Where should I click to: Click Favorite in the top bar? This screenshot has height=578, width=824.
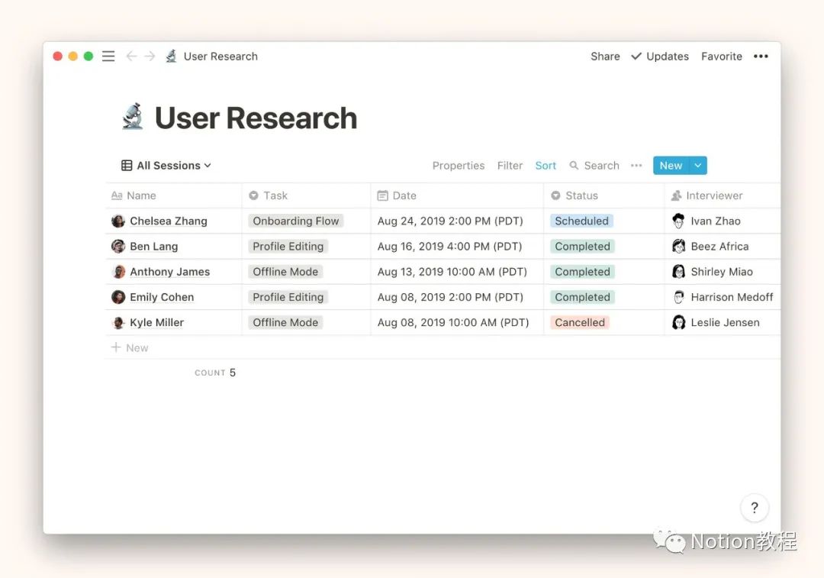point(721,56)
